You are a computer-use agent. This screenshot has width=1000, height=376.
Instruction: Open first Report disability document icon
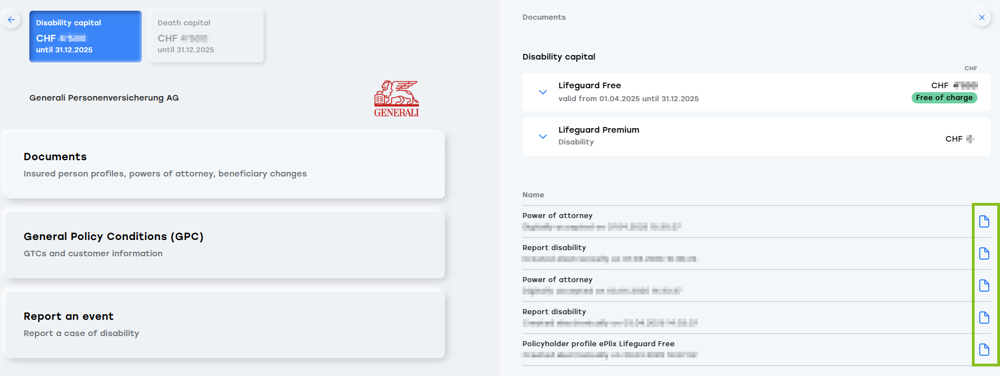click(984, 253)
